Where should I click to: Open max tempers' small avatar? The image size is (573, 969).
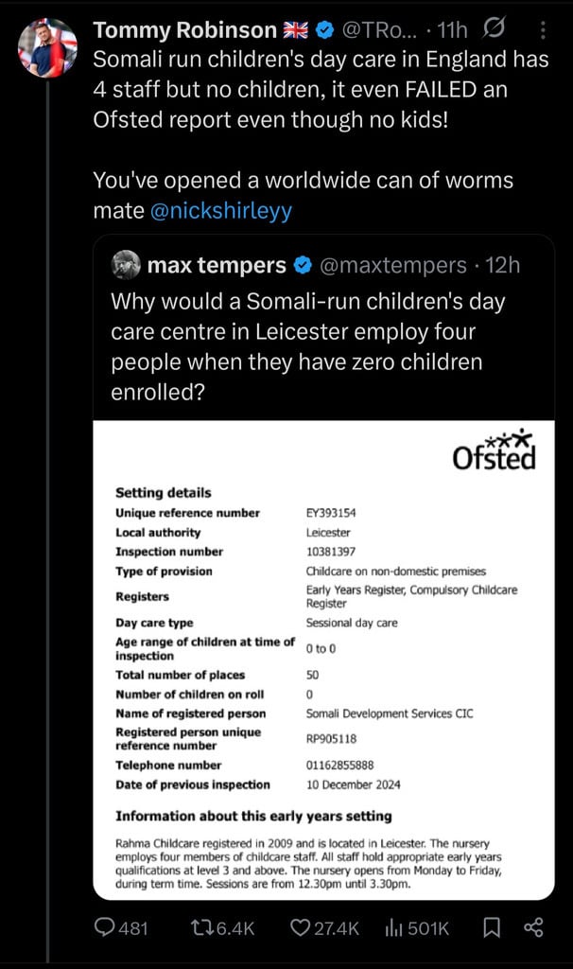point(126,265)
